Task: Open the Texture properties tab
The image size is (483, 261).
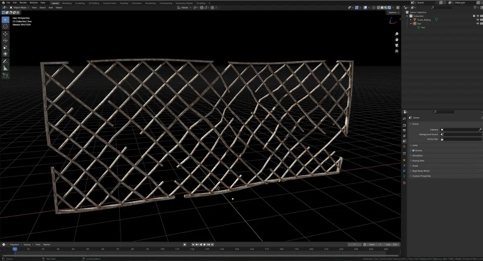Action: pyautogui.click(x=405, y=183)
